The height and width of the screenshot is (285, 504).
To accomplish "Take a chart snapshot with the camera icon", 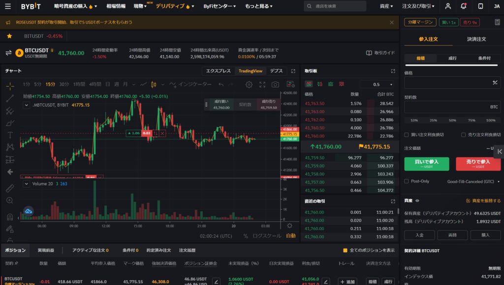I will click(275, 85).
